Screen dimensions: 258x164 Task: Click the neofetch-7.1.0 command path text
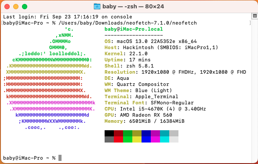click(128, 23)
